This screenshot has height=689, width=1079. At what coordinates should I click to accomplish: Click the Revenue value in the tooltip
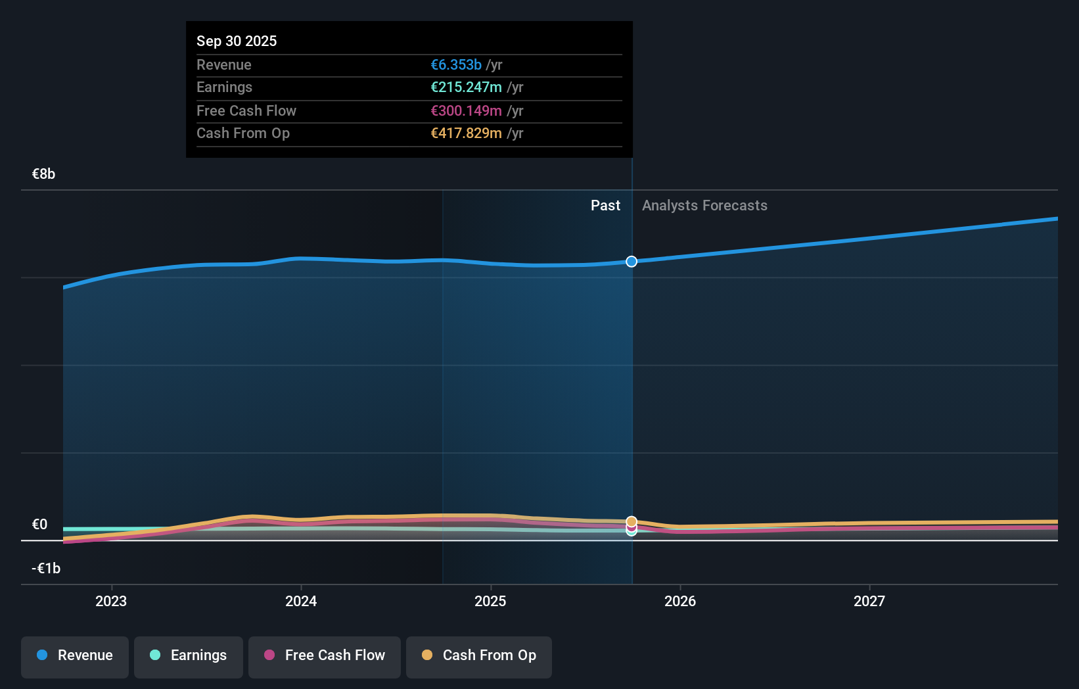point(456,64)
